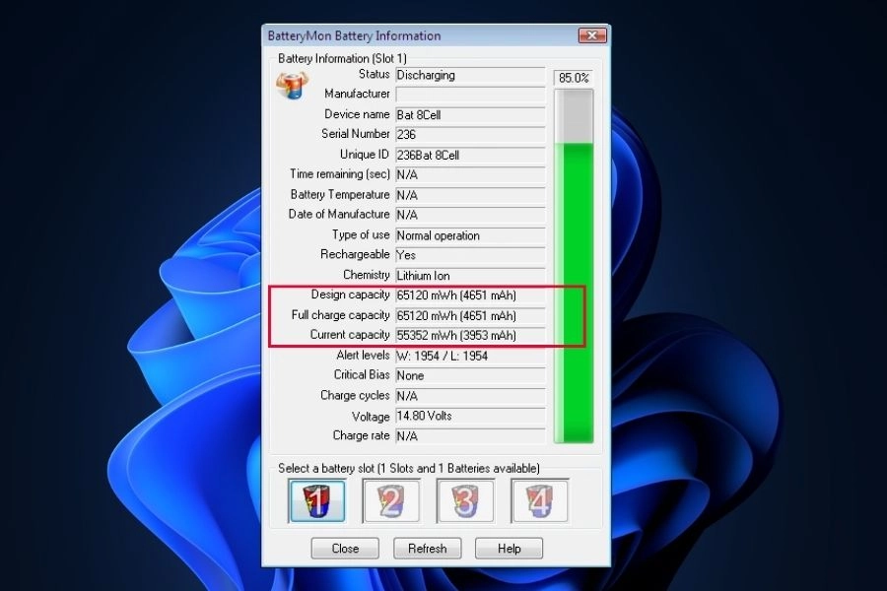Viewport: 887px width, 591px height.
Task: Click the 85.0% charge percentage box
Action: pyautogui.click(x=574, y=78)
